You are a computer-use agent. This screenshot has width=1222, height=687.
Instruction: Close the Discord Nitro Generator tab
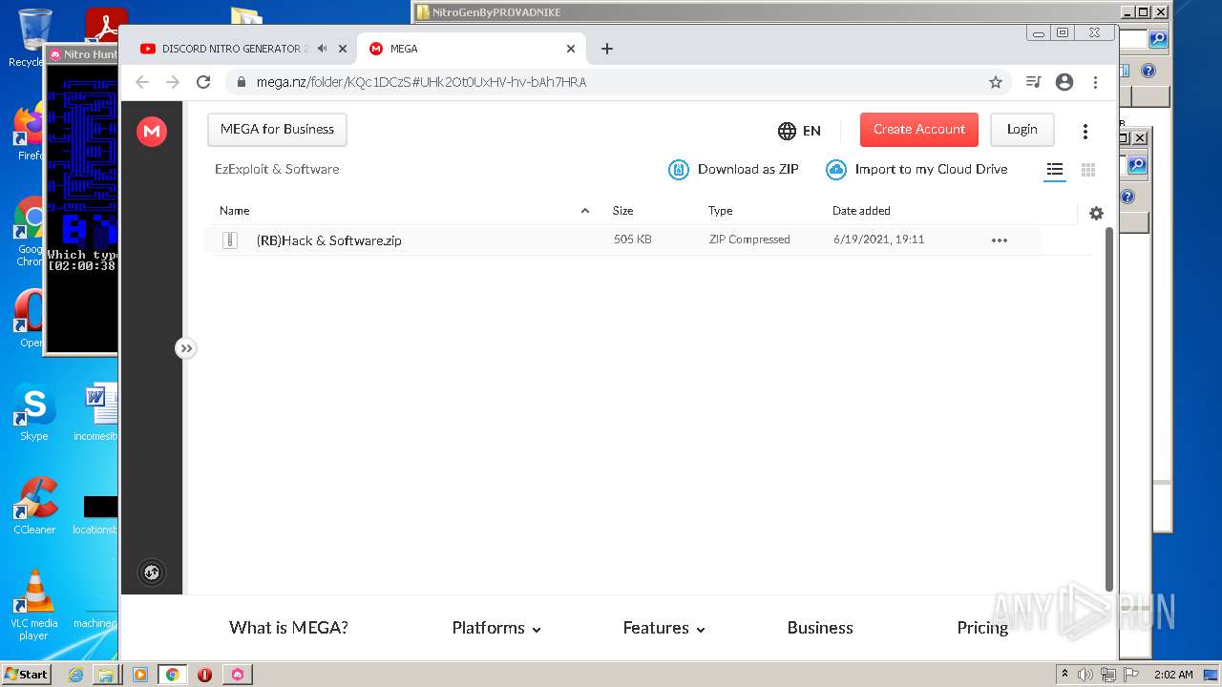343,49
